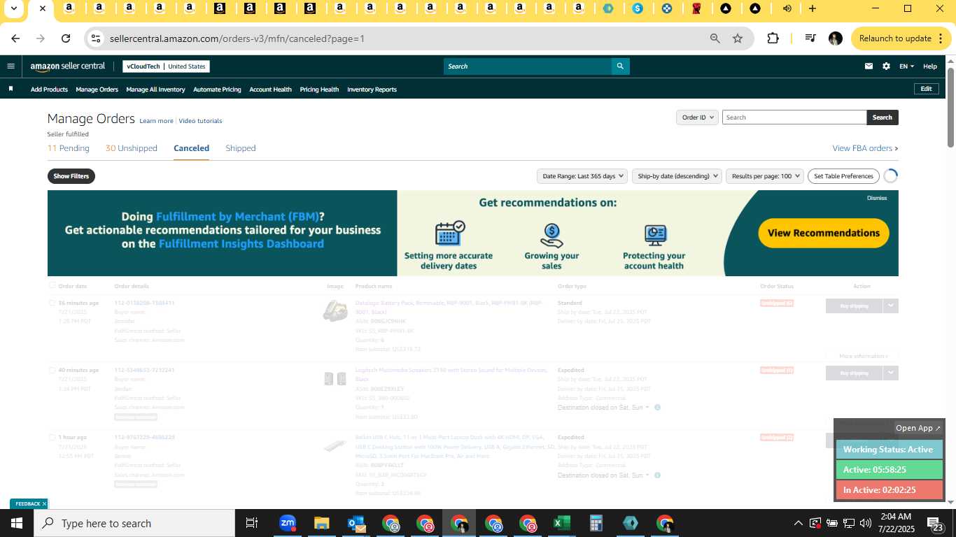Screen dimensions: 956x537
Task: Switch to the tab with blue S icon
Action: (x=638, y=8)
